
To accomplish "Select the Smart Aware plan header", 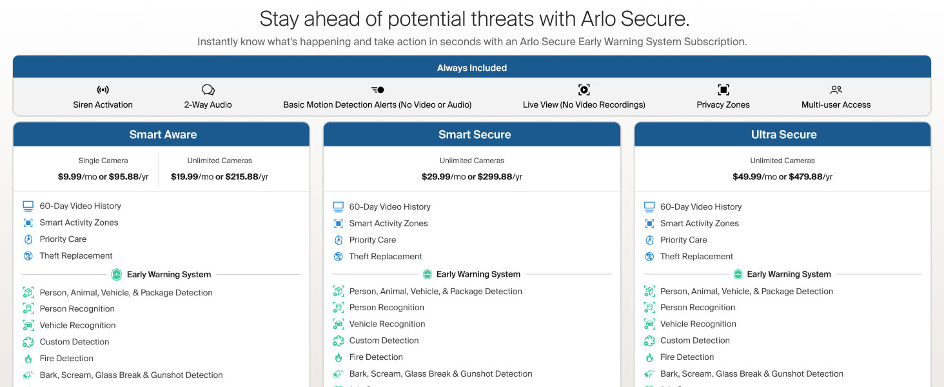I will pyautogui.click(x=161, y=134).
